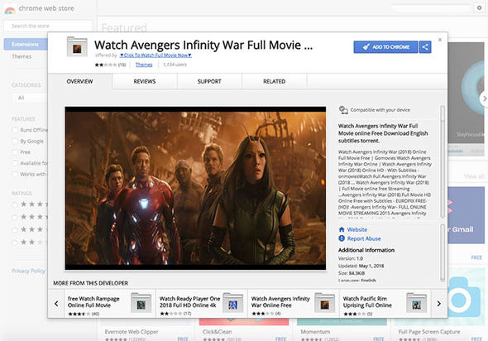This screenshot has height=341, width=488.
Task: Click the description panel vertical scrollbar
Action: pos(443,162)
